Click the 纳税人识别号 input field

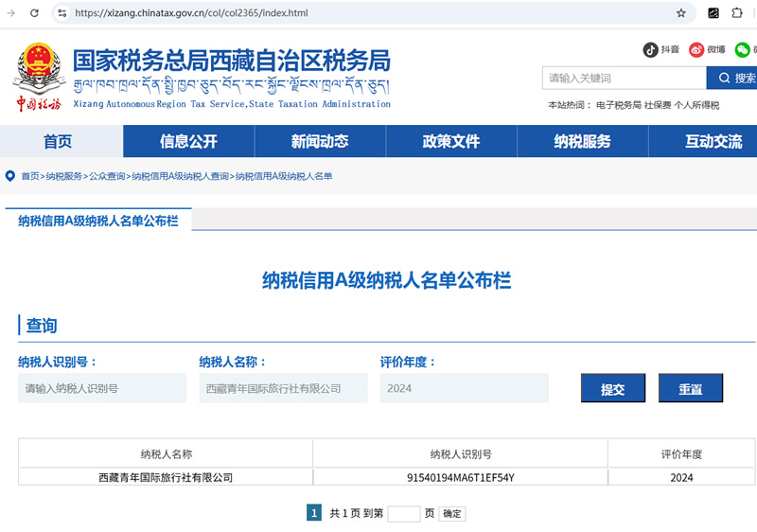(x=102, y=388)
